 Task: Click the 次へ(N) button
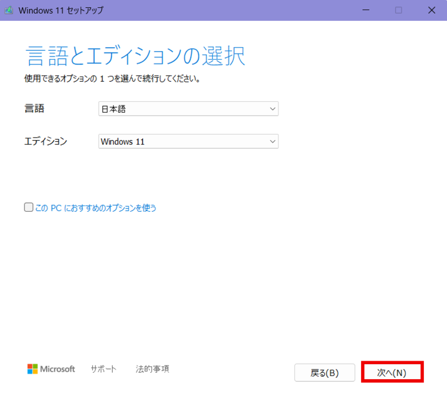click(392, 372)
